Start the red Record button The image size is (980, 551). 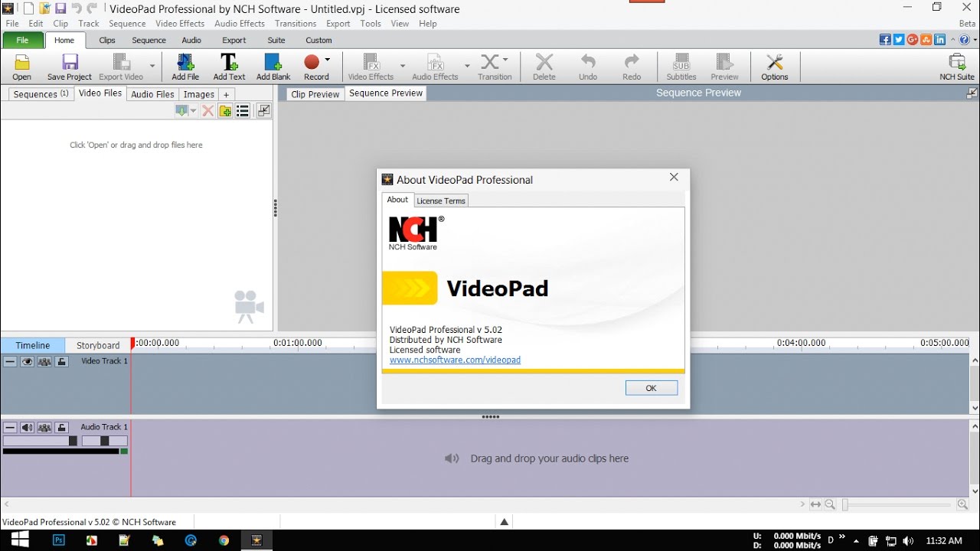click(x=312, y=62)
